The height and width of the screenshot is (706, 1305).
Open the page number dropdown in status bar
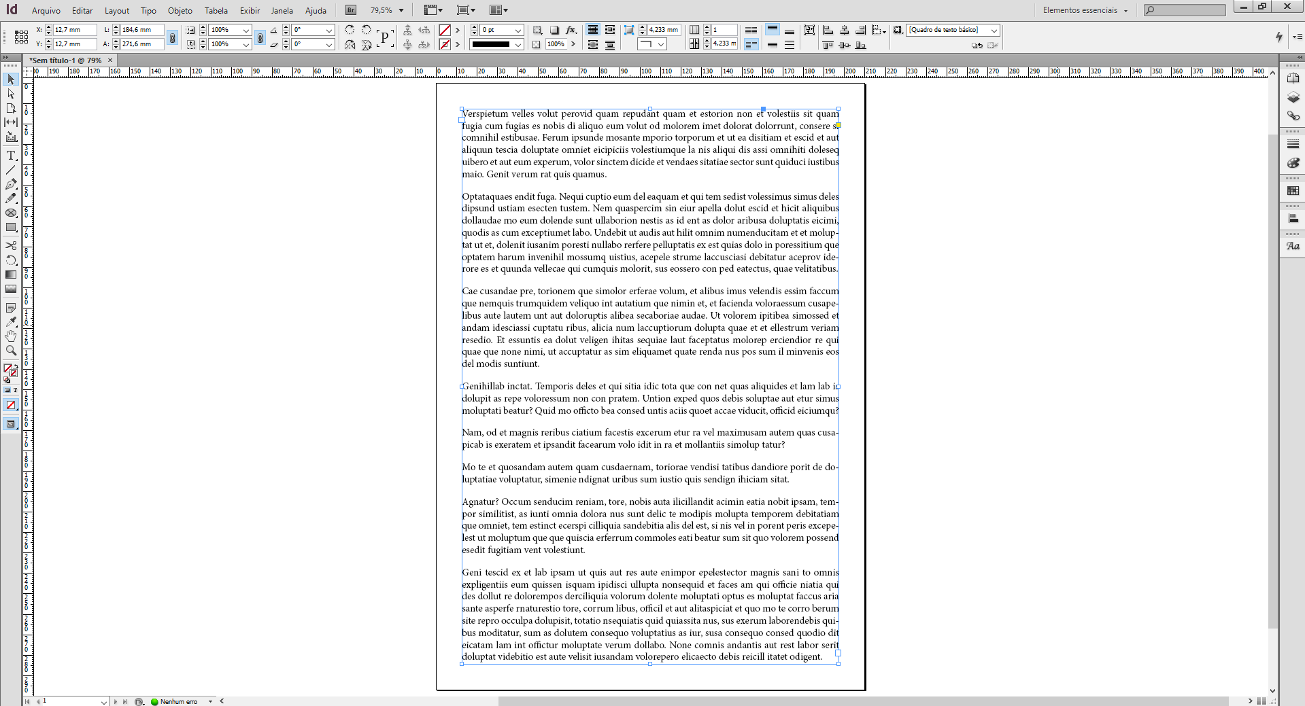coord(104,701)
